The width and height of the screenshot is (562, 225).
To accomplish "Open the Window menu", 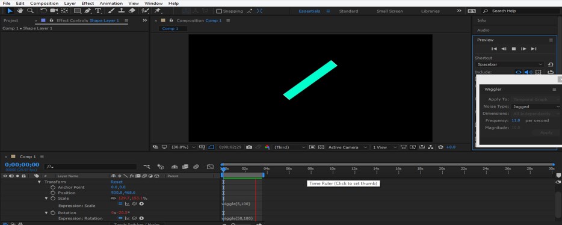I will (153, 3).
